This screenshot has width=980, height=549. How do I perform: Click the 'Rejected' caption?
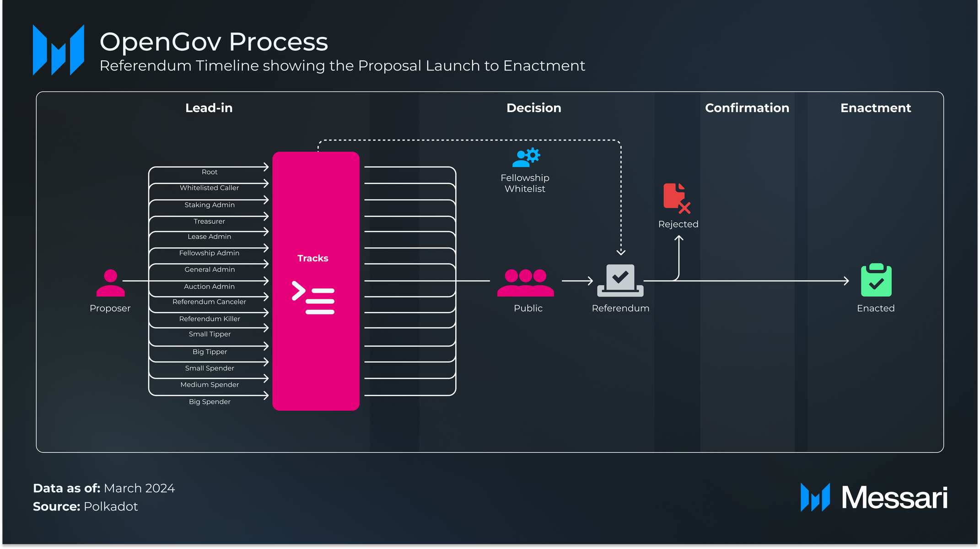coord(678,225)
